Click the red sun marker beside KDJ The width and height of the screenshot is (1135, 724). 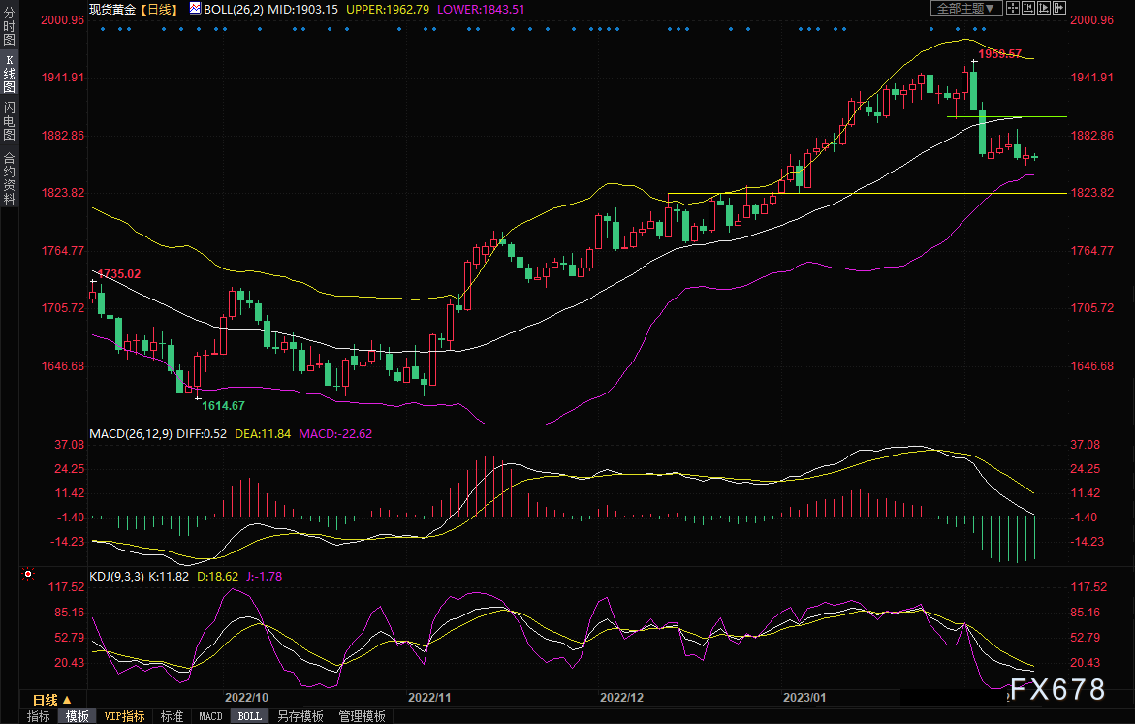coord(28,574)
